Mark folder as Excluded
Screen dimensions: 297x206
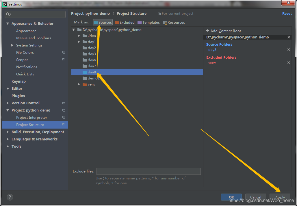(x=125, y=22)
